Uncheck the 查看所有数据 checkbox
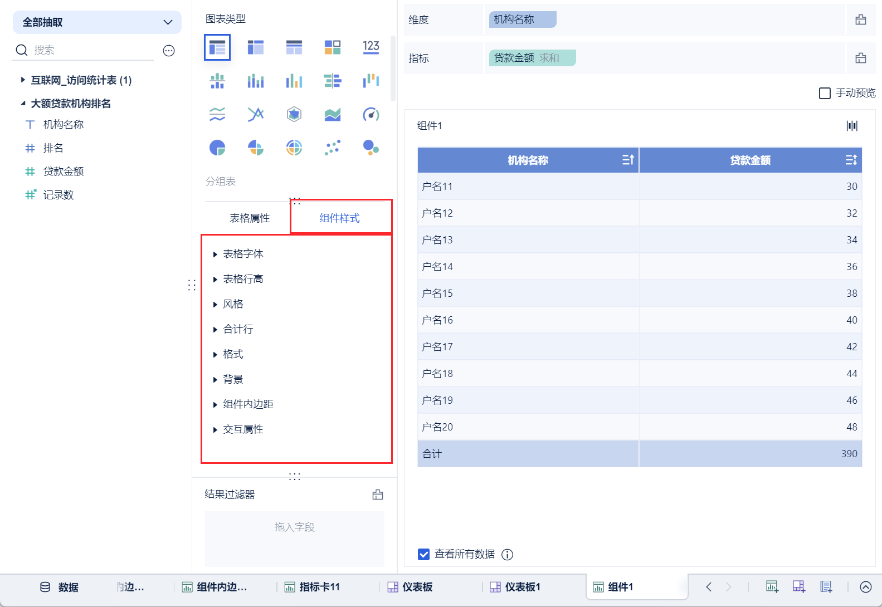 tap(423, 554)
